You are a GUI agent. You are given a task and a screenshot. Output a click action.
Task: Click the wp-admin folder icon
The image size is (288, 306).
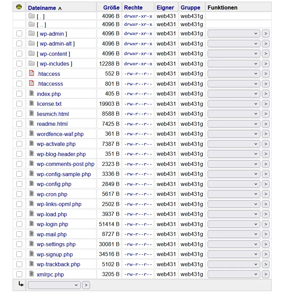coord(31,33)
